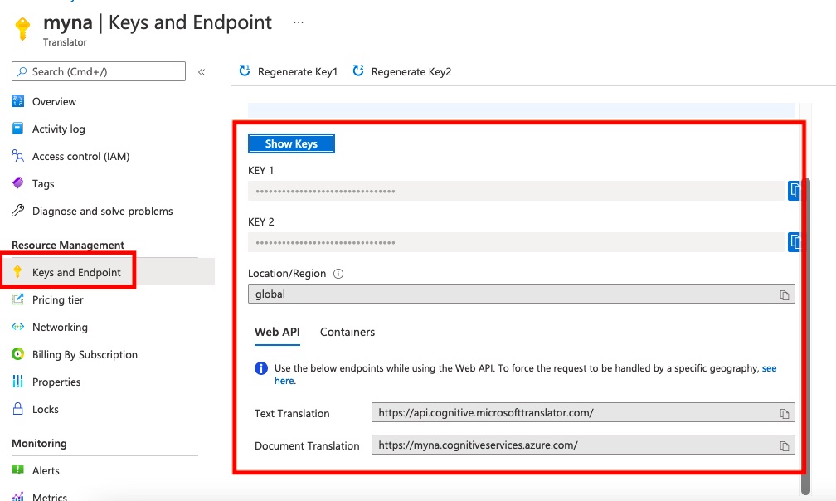
Task: Regenerate Key1 from the toolbar
Action: [x=289, y=71]
